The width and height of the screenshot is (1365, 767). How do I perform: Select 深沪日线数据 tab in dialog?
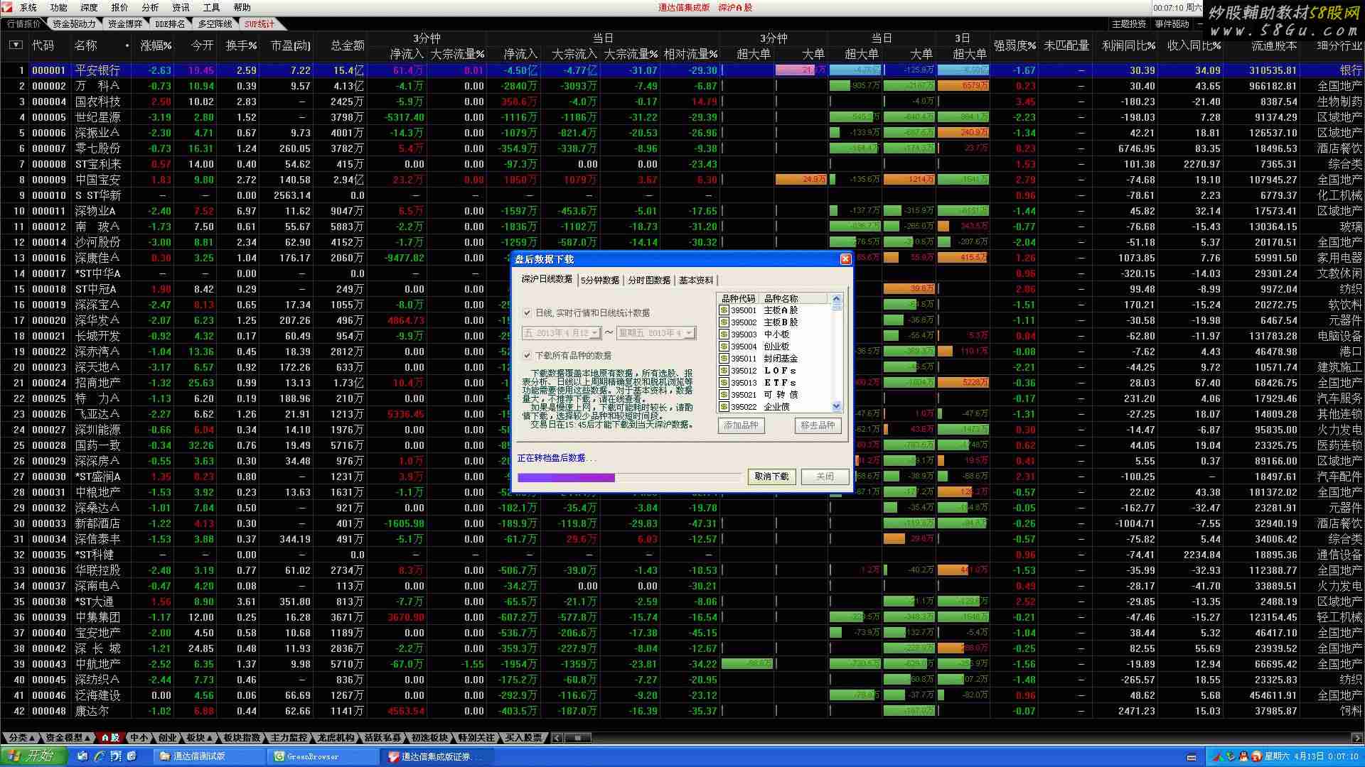547,279
